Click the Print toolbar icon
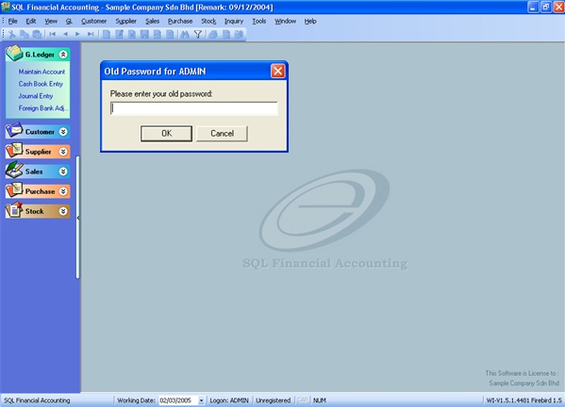The image size is (565, 407). click(x=213, y=35)
